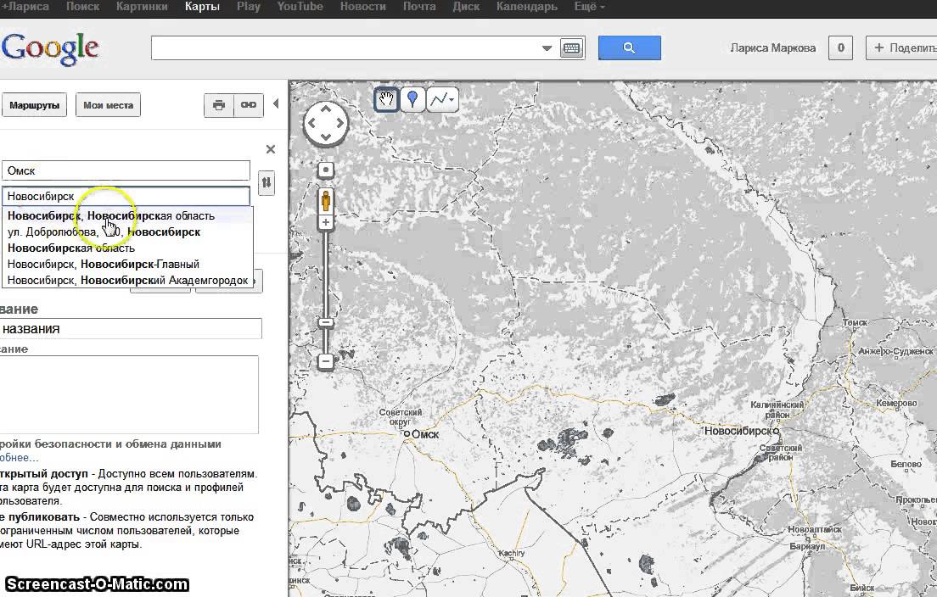
Task: Click Барнаул label on map
Action: point(807,546)
